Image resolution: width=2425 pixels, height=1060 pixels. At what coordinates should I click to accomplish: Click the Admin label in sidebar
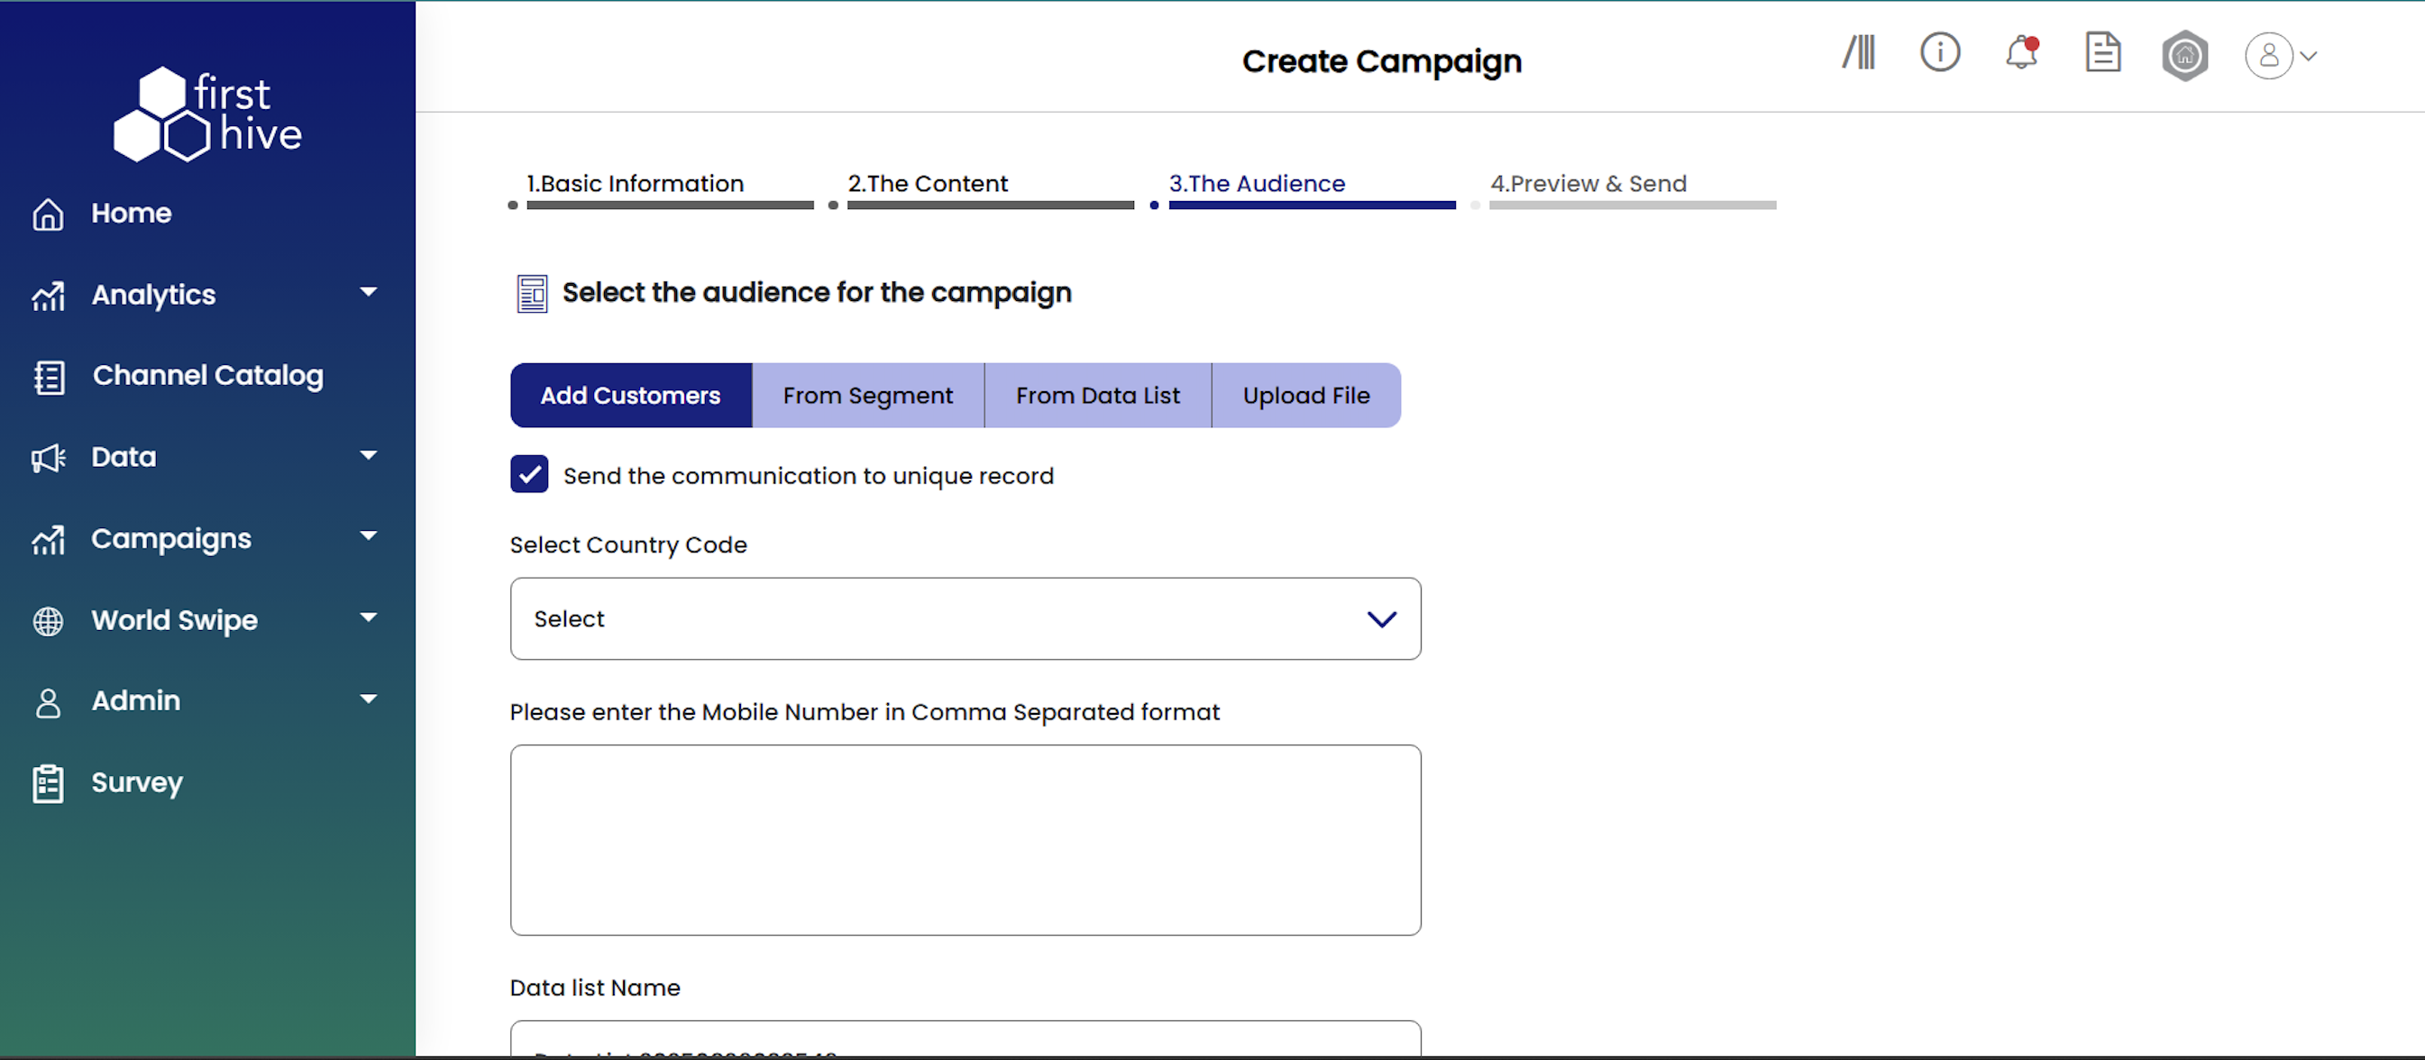(135, 701)
